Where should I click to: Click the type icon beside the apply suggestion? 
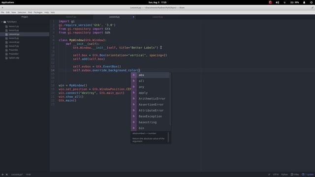[x=133, y=93]
